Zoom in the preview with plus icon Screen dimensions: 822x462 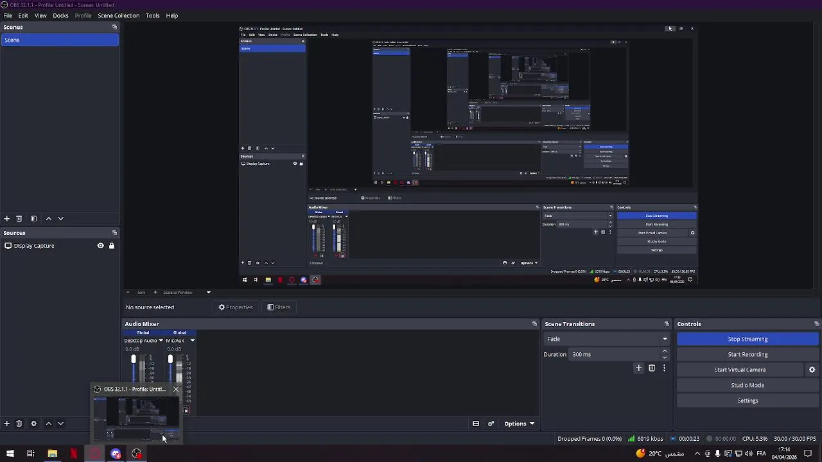(x=155, y=293)
